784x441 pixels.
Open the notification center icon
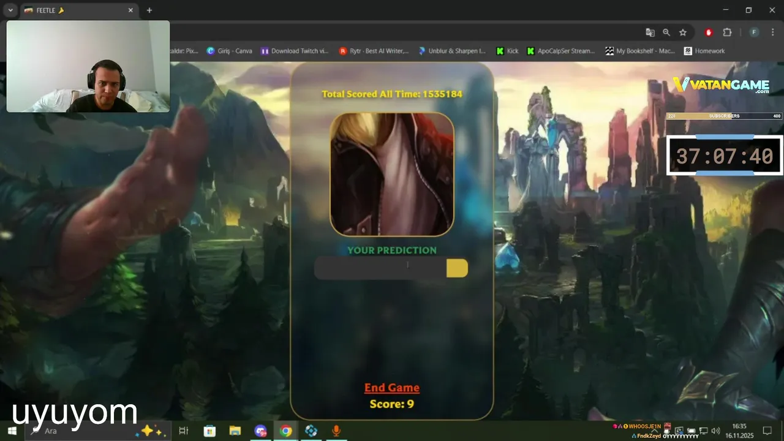pos(767,431)
